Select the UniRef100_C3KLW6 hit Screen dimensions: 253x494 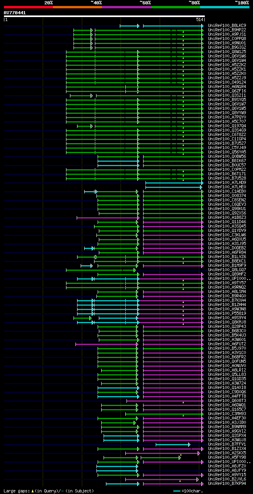[227, 235]
